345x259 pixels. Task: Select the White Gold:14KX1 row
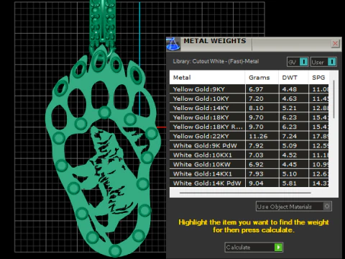click(x=249, y=173)
